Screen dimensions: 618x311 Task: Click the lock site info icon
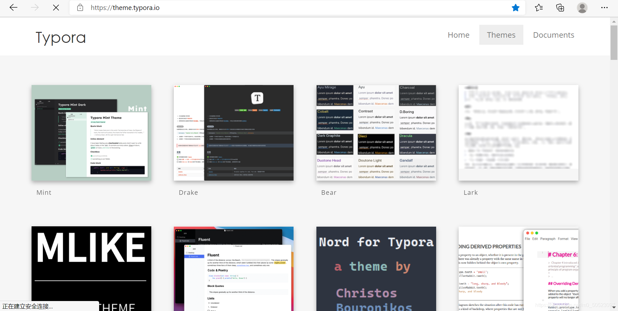coord(80,7)
